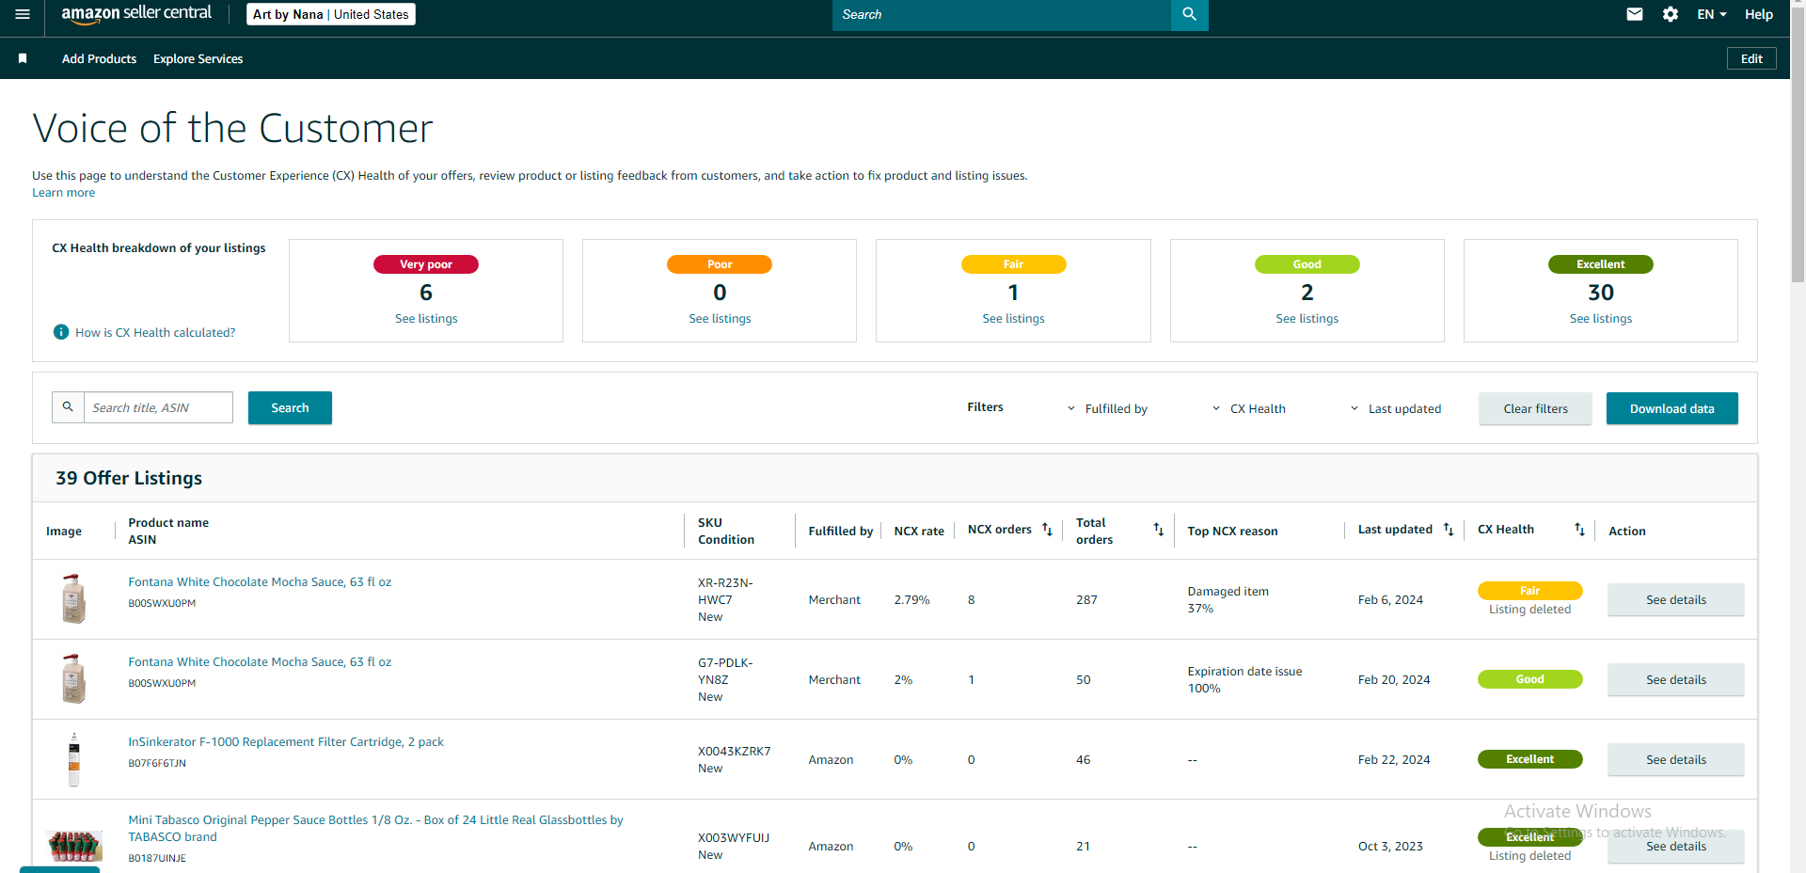Open the settings gear icon
The image size is (1806, 873).
[1671, 14]
